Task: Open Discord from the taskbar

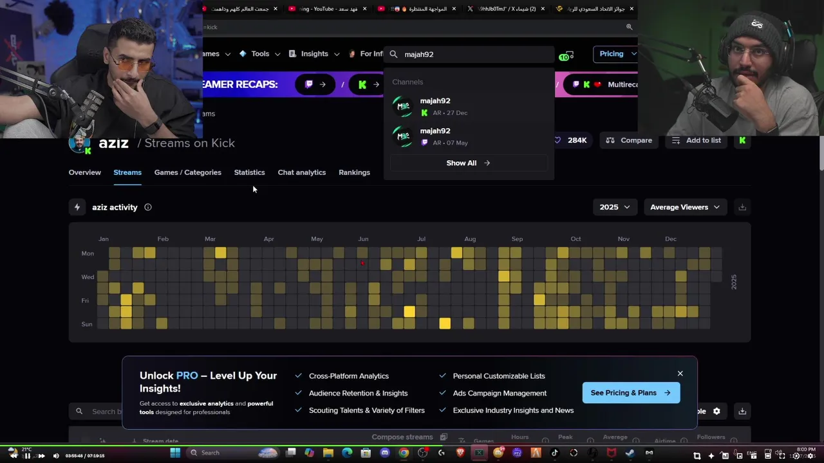Action: pos(385,453)
